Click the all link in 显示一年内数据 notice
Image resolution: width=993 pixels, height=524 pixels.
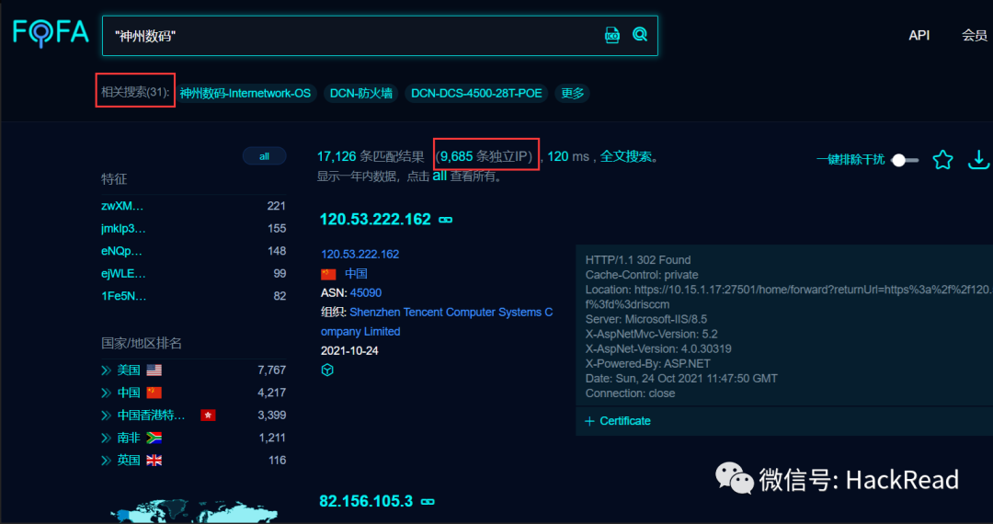[x=439, y=177]
